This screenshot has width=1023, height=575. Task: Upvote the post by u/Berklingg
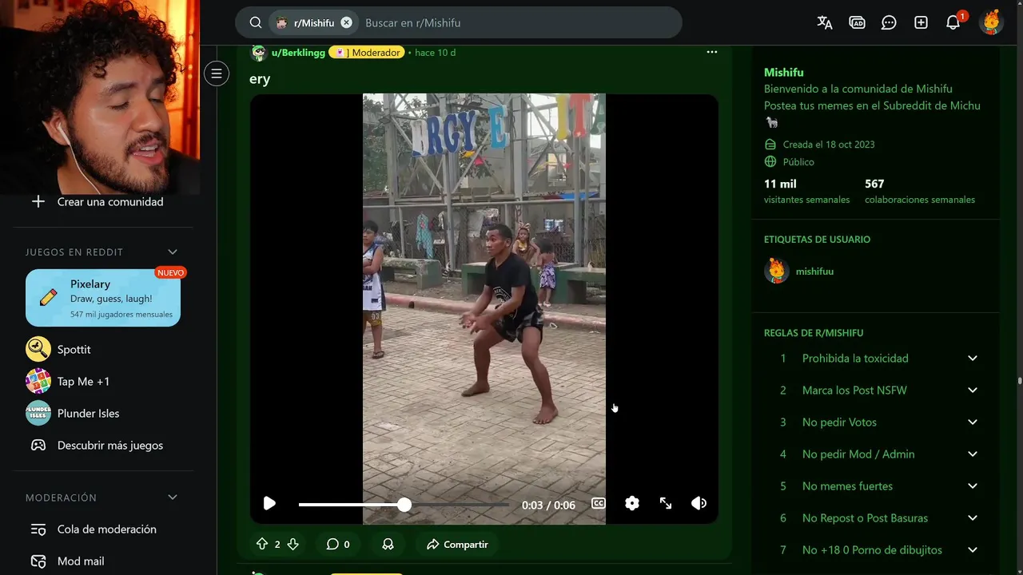point(262,544)
